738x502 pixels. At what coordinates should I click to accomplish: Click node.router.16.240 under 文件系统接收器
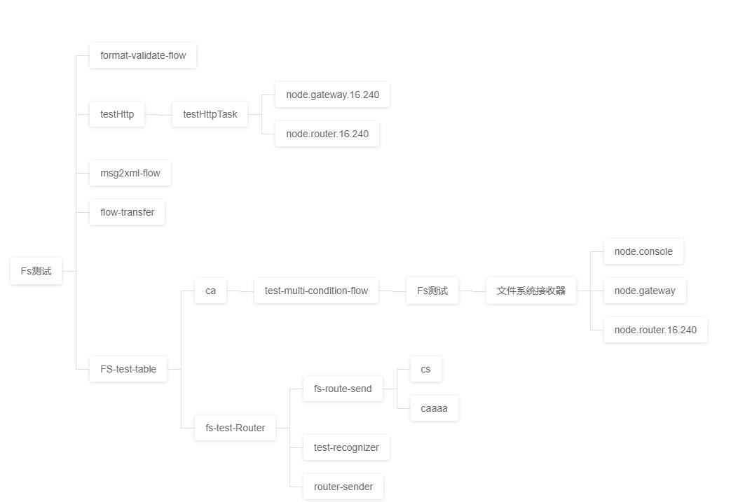click(x=655, y=330)
